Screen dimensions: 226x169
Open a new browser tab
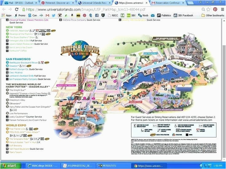coord(190,3)
